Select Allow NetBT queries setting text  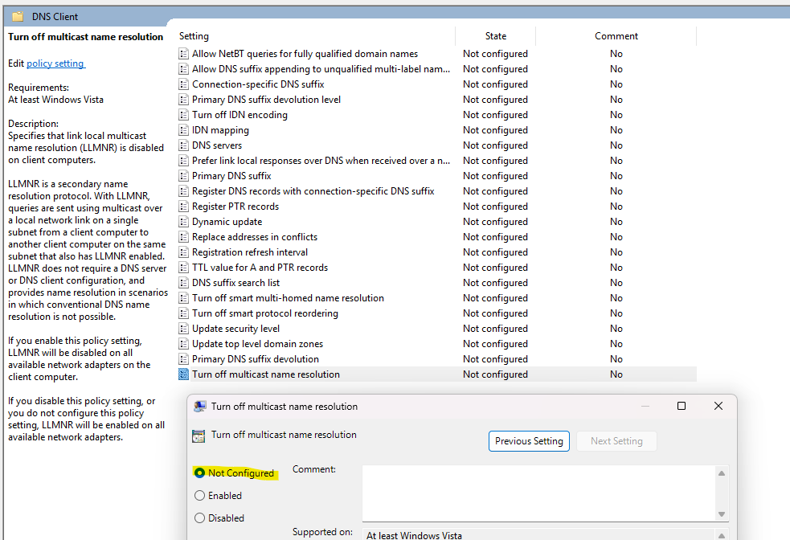305,53
